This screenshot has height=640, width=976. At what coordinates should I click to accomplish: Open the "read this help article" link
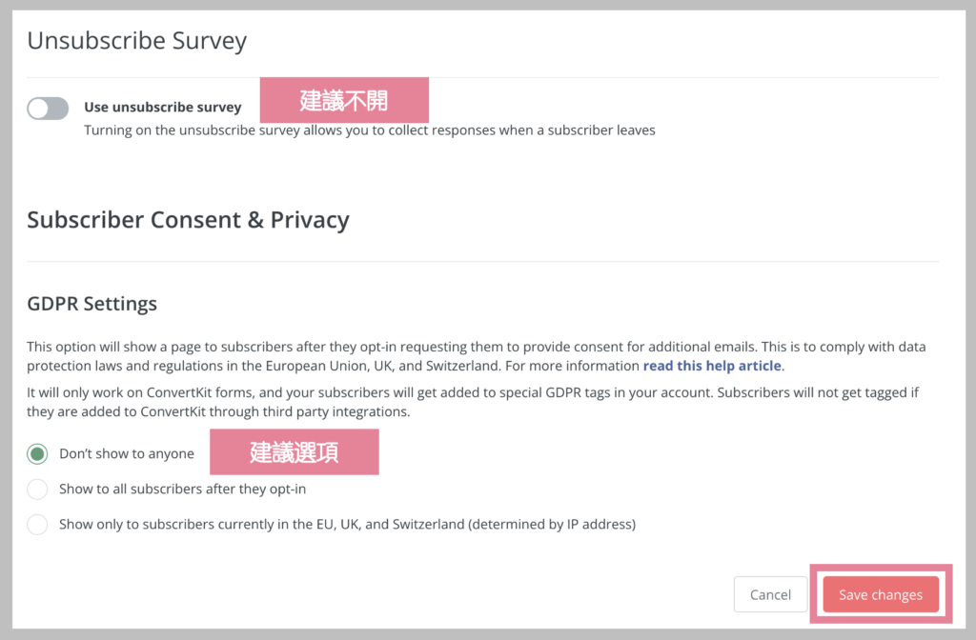point(712,366)
